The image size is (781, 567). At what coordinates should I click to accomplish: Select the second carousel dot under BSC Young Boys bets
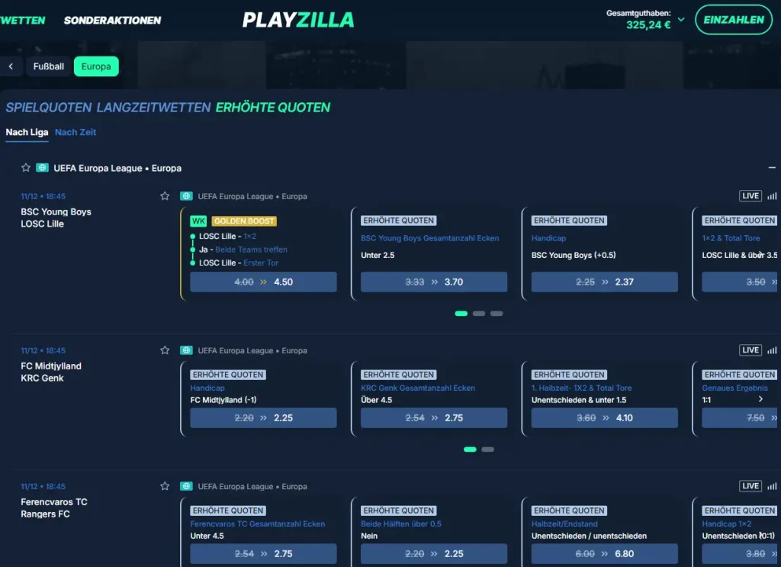coord(480,313)
